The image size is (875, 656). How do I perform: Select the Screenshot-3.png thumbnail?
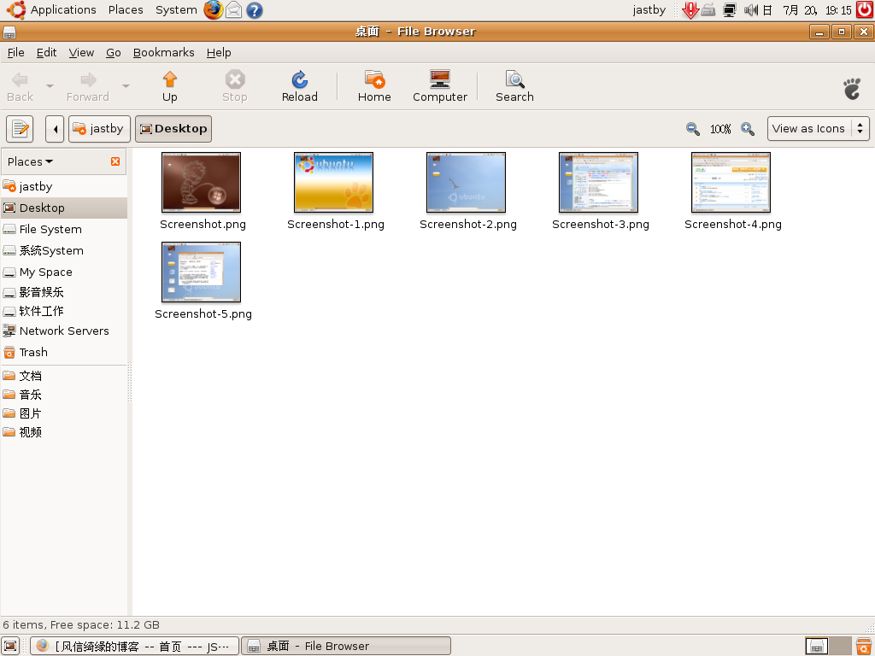pos(598,183)
